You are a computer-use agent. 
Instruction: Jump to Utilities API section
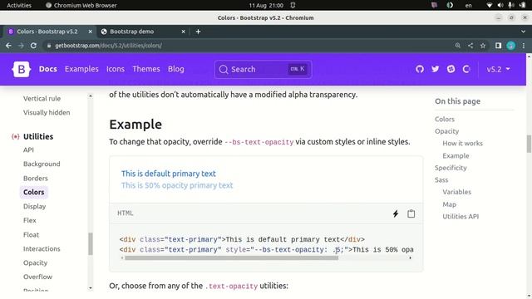[461, 216]
